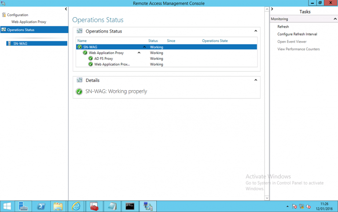Collapse the Tasks pane with its arrow
Viewport: 338px width, 212px height.
tap(272, 9)
